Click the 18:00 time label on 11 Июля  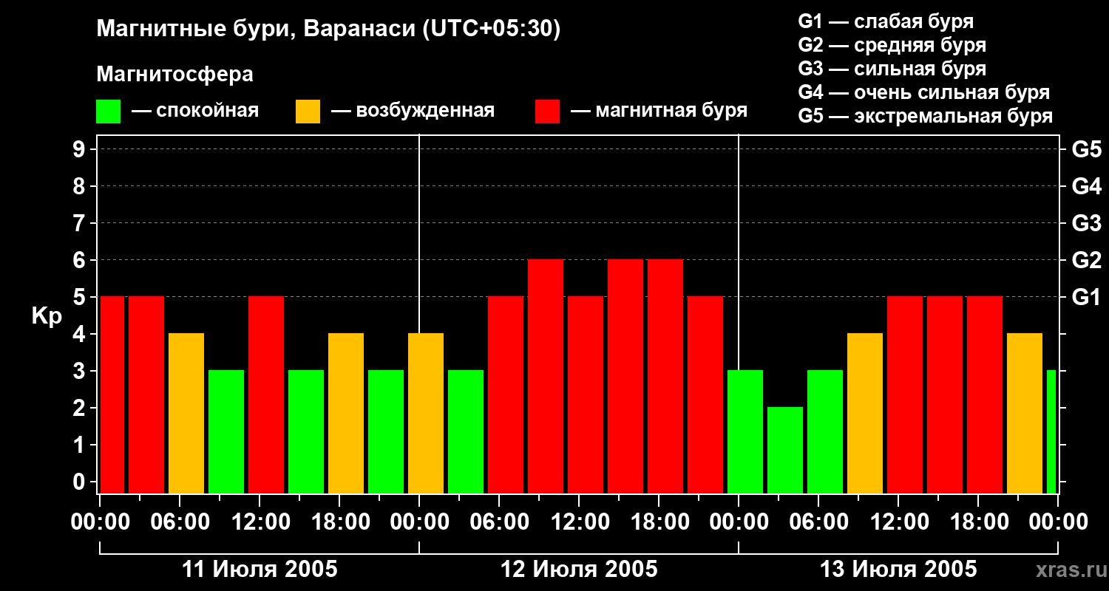pos(340,522)
